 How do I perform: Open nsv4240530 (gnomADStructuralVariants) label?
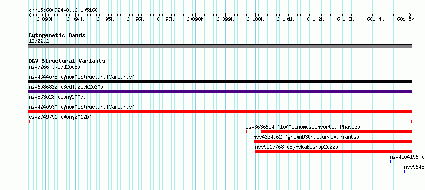click(x=82, y=107)
